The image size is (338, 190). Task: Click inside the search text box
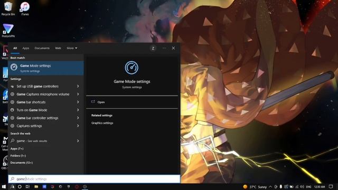pyautogui.click(x=94, y=179)
